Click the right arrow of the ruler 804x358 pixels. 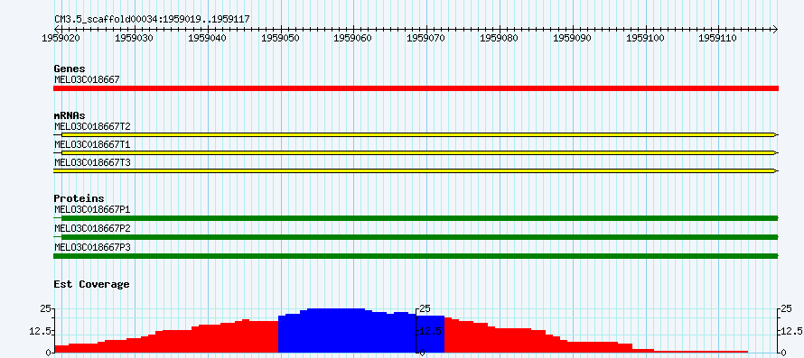[x=775, y=29]
